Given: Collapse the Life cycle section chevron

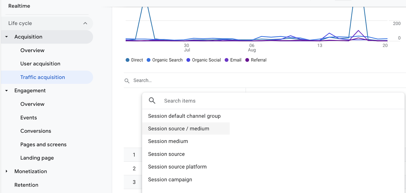Looking at the screenshot, I should point(85,23).
